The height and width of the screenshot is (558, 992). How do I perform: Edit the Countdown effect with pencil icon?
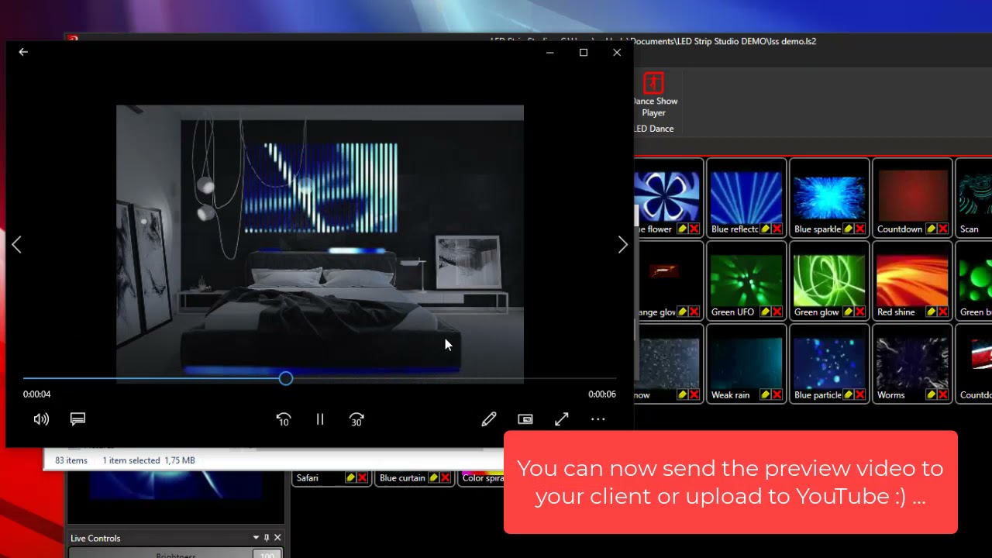(931, 229)
